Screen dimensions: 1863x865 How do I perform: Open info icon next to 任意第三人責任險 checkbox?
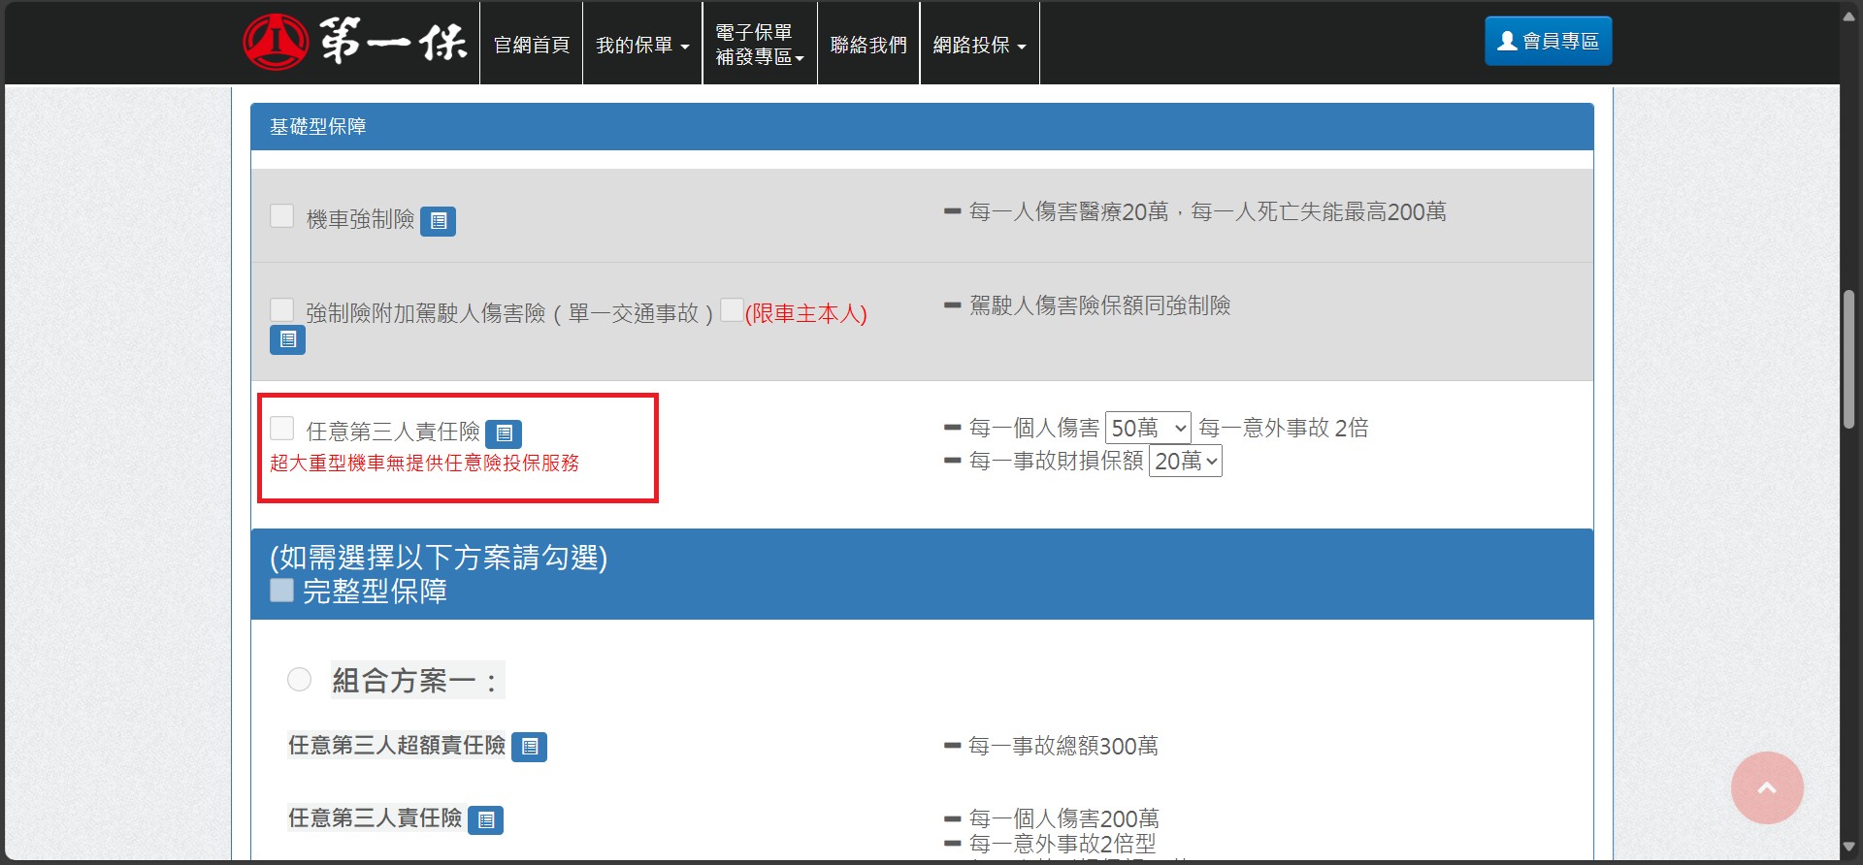(504, 433)
